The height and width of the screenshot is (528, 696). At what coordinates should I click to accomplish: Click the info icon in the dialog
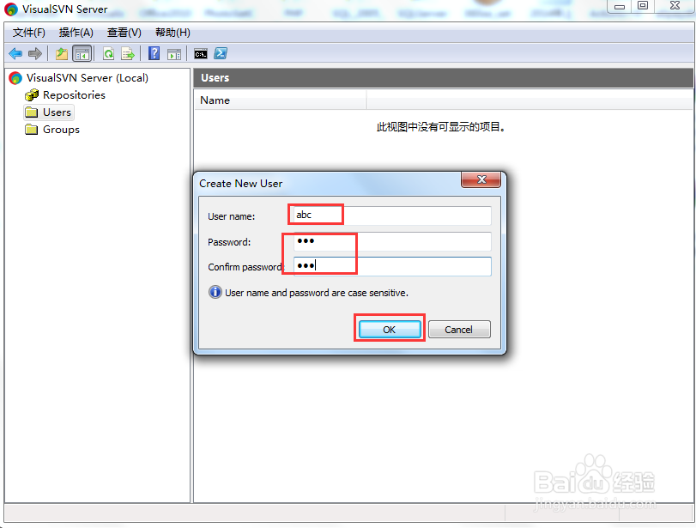click(215, 292)
